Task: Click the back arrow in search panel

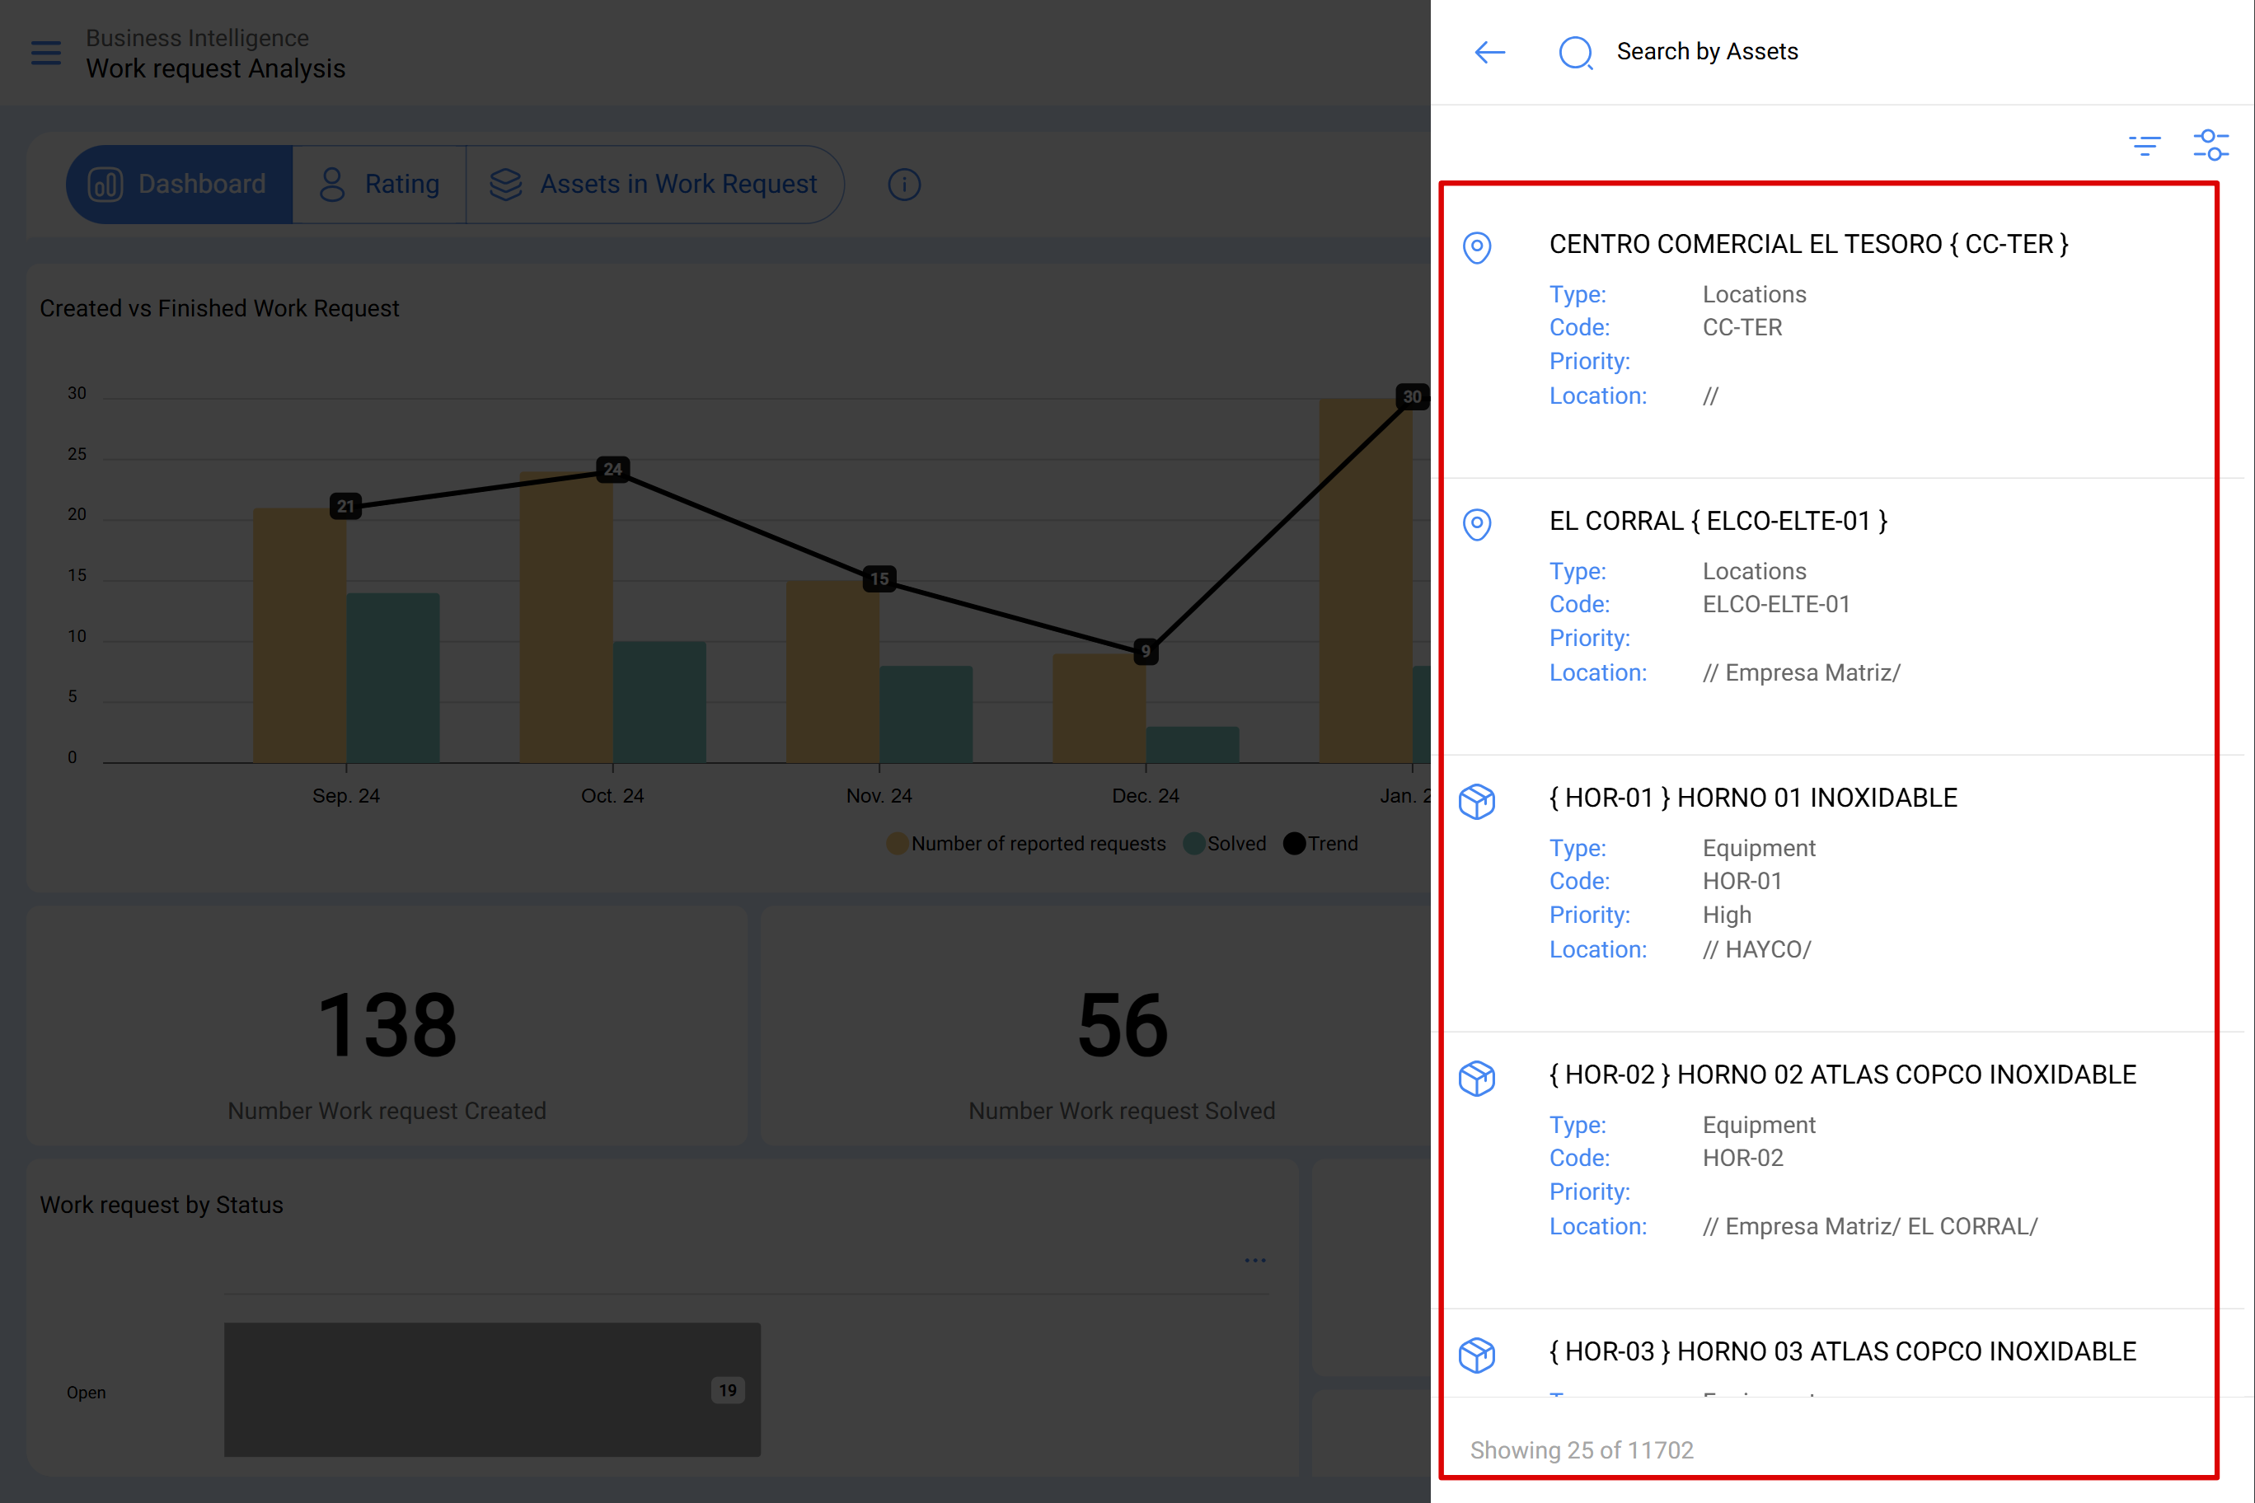Action: [1489, 52]
